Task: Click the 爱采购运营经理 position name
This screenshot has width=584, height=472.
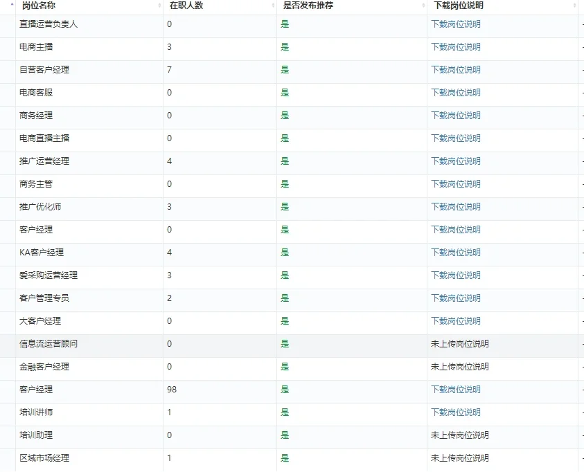Action: 48,275
